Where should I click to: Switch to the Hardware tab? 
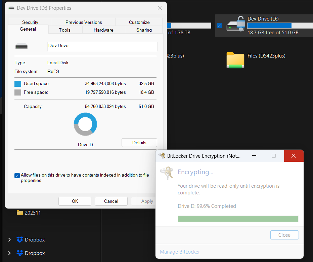coord(103,30)
